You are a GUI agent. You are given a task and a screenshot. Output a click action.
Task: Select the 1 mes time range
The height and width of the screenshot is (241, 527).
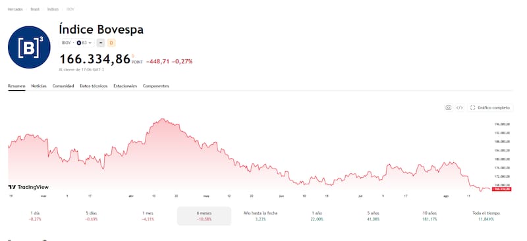[148, 216]
